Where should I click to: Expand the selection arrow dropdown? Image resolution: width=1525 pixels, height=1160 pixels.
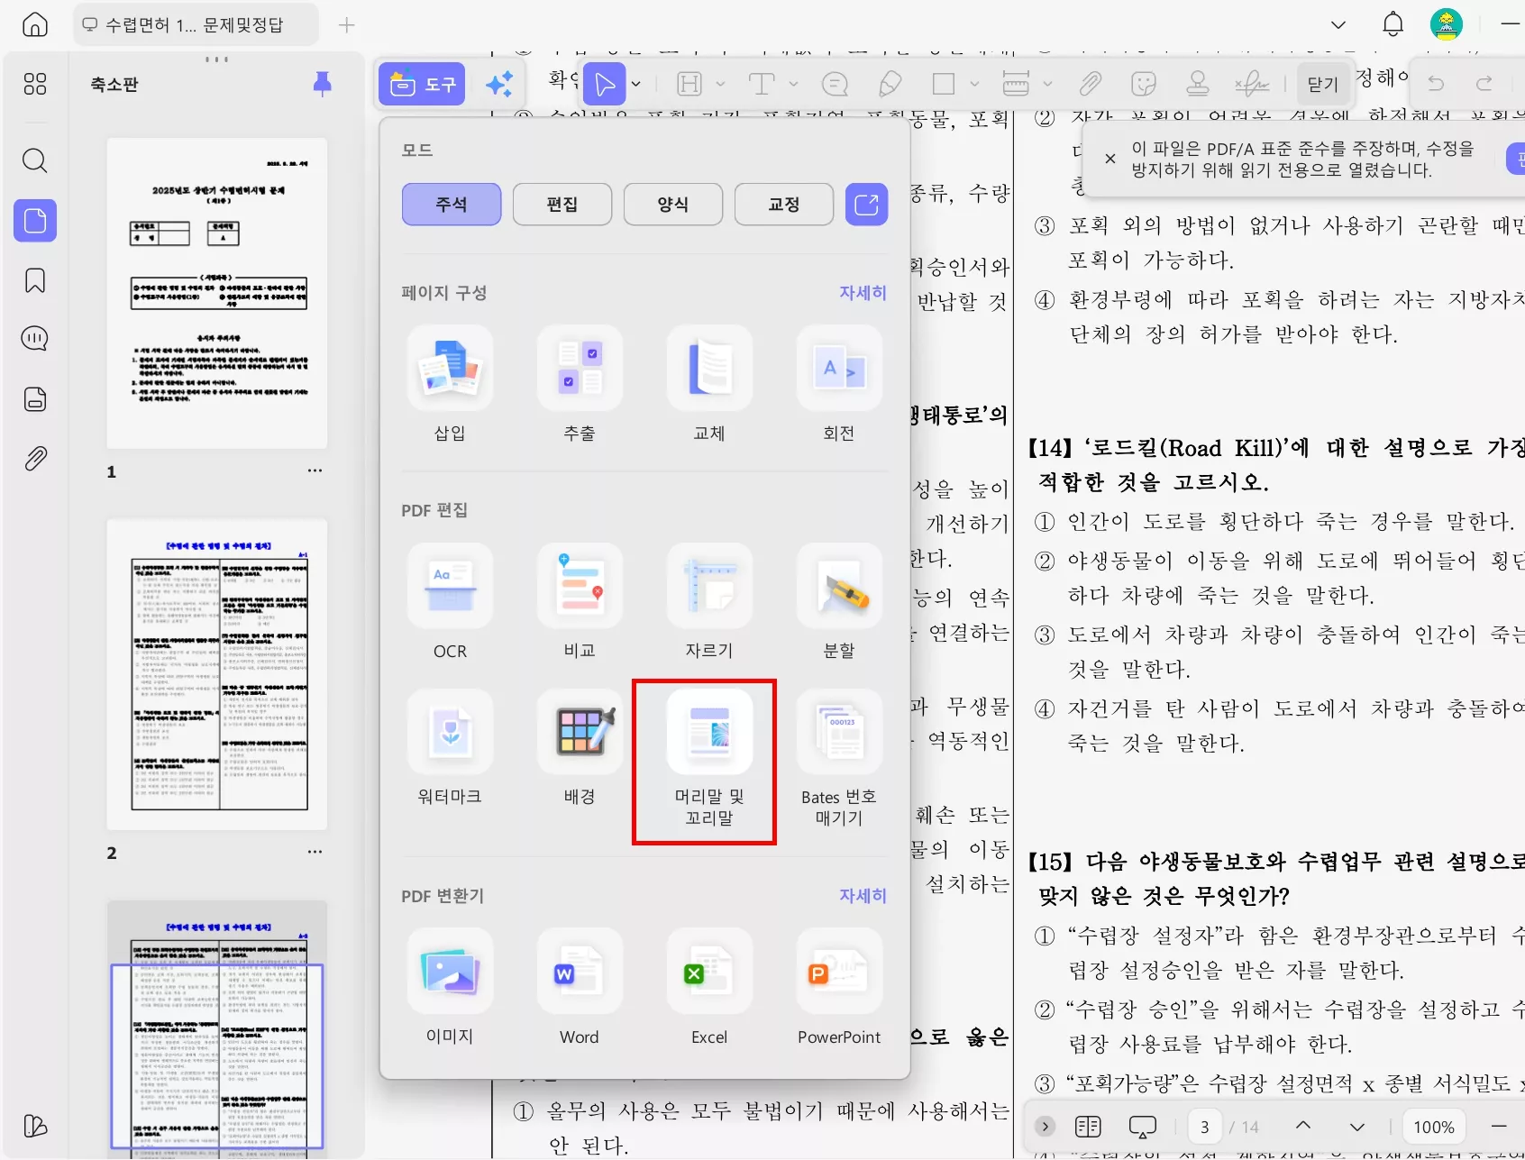point(635,83)
